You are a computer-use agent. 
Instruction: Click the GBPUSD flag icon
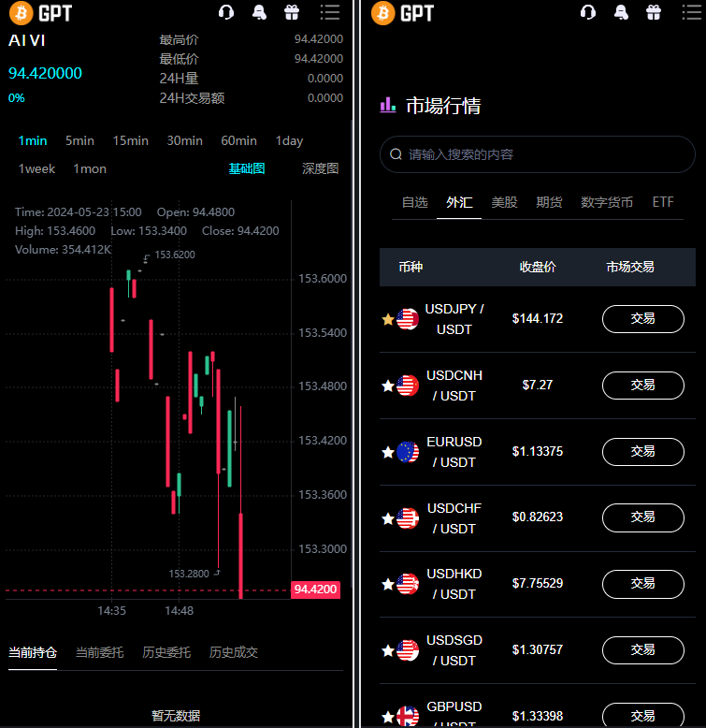pyautogui.click(x=408, y=717)
